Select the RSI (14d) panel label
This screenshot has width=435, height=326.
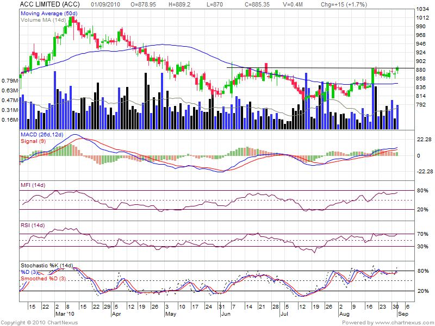[33, 225]
